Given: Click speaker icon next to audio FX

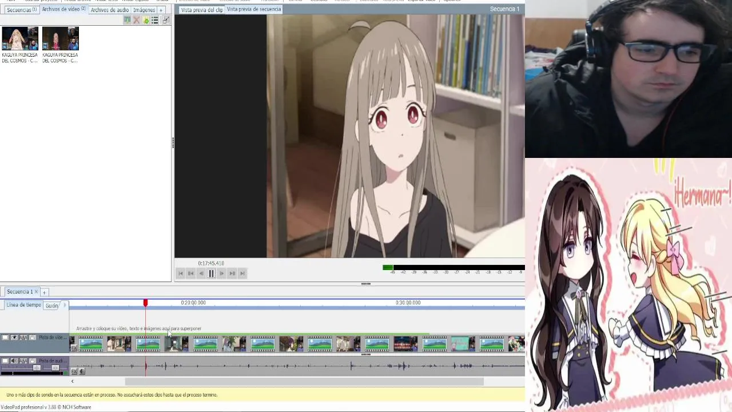Looking at the screenshot, I should click(82, 372).
